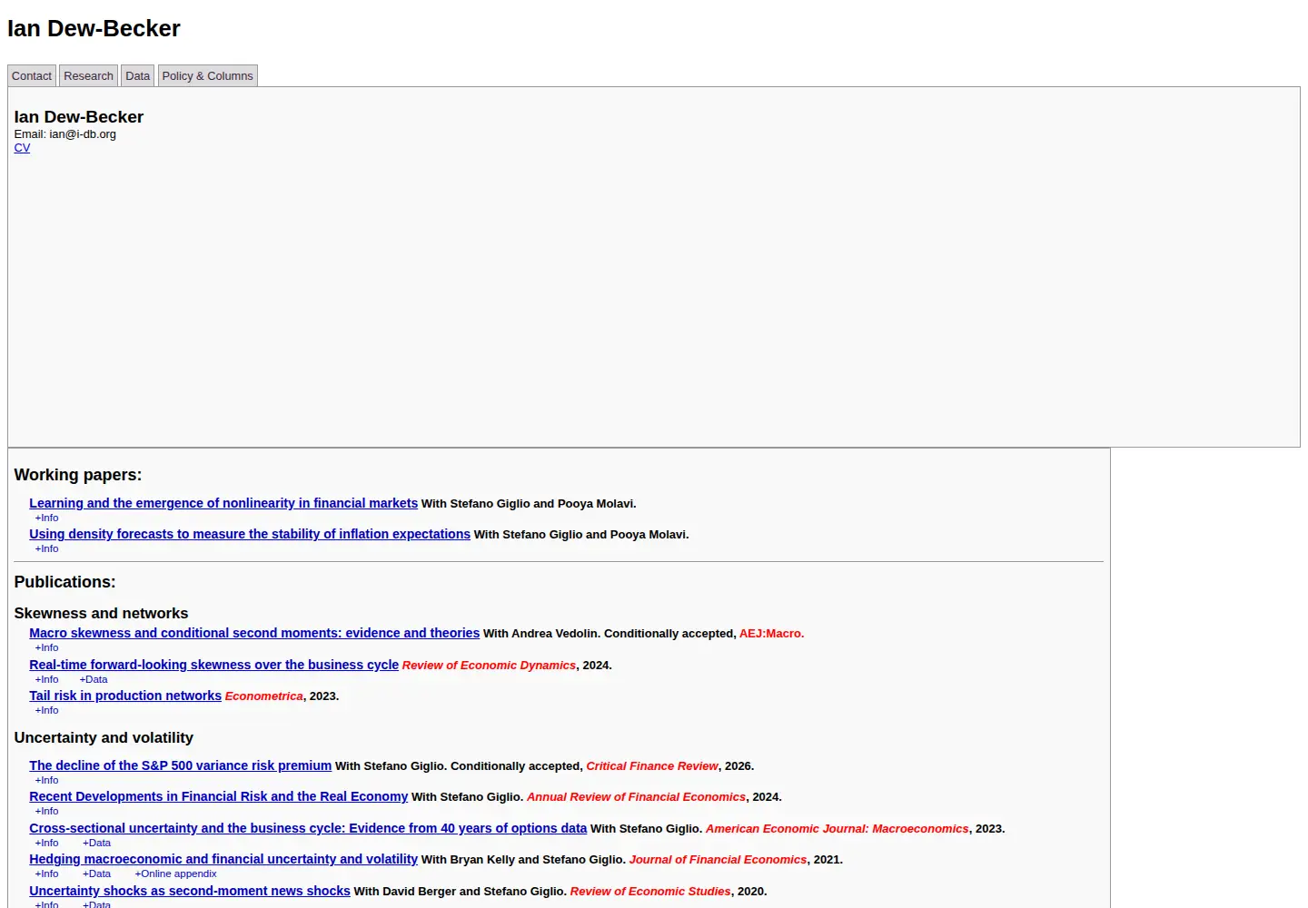This screenshot has height=908, width=1308.
Task: Click the Uncertainty and volatility heading
Action: pos(104,738)
